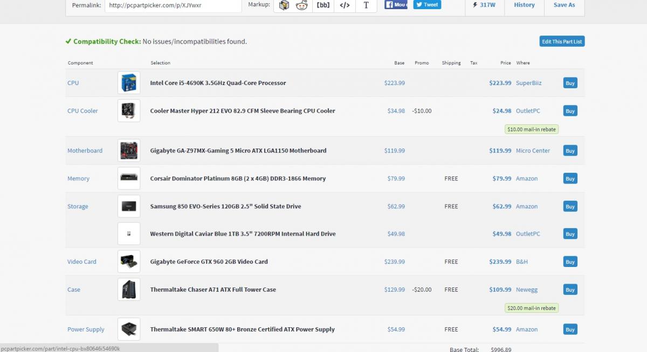This screenshot has width=647, height=352.
Task: Click the Tweet button
Action: 427,4
